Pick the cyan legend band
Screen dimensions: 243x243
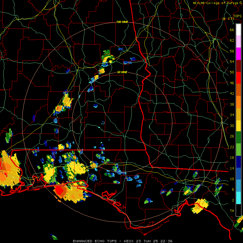click(x=238, y=198)
